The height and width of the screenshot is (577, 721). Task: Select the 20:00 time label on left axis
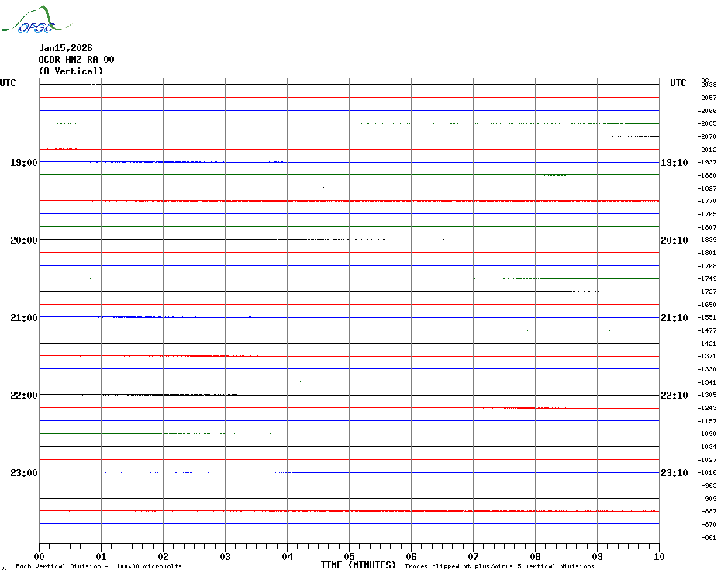tap(23, 240)
